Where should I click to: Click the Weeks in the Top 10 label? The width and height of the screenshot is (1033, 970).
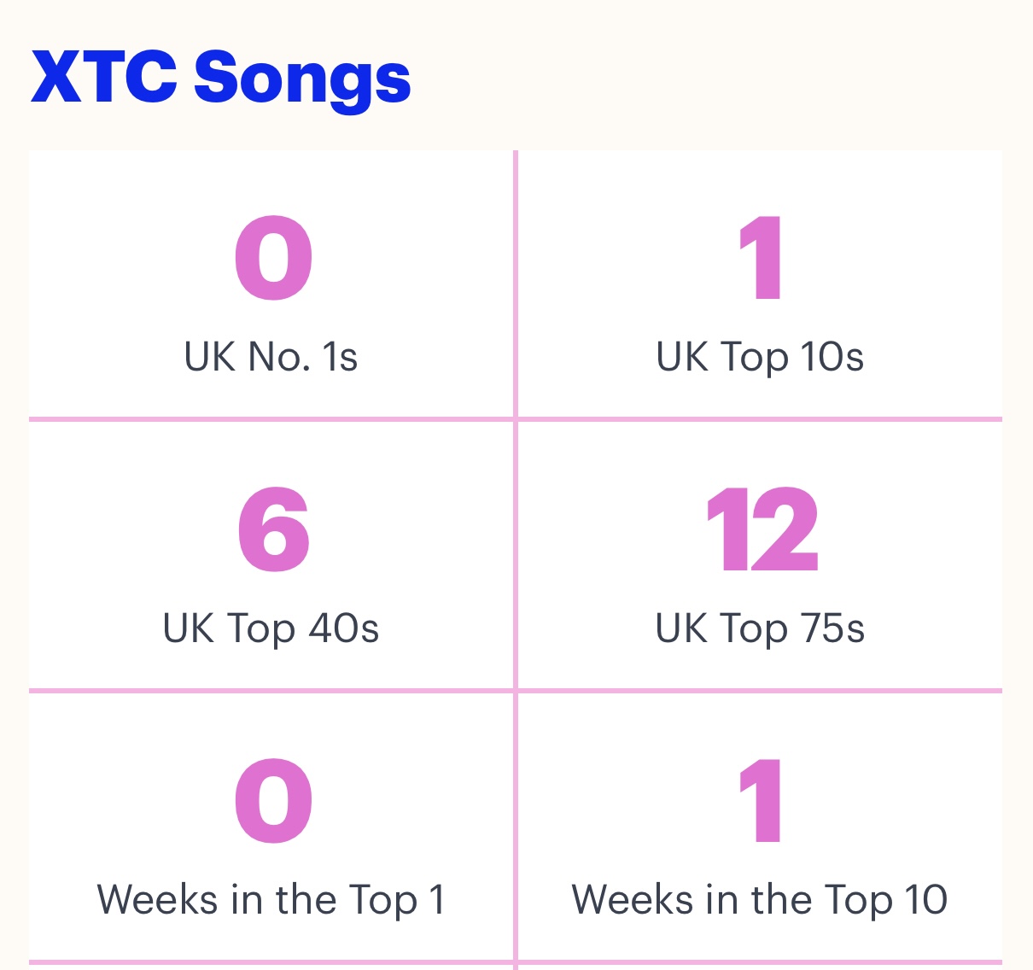(x=760, y=900)
